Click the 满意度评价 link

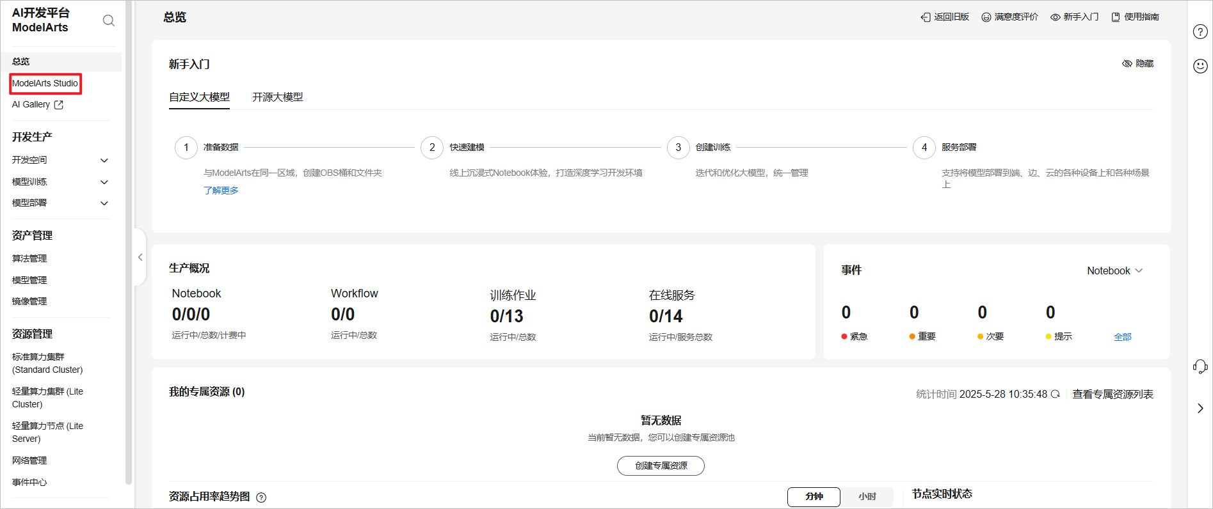[x=1016, y=17]
